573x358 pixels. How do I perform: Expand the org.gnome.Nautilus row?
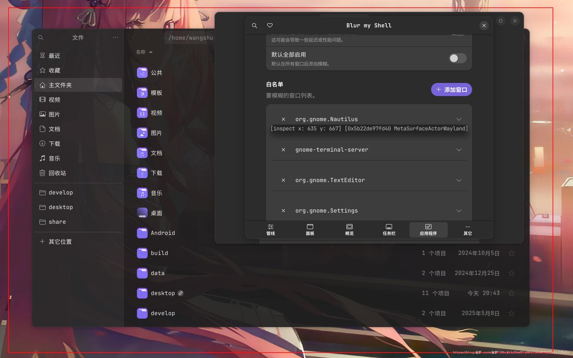point(459,119)
